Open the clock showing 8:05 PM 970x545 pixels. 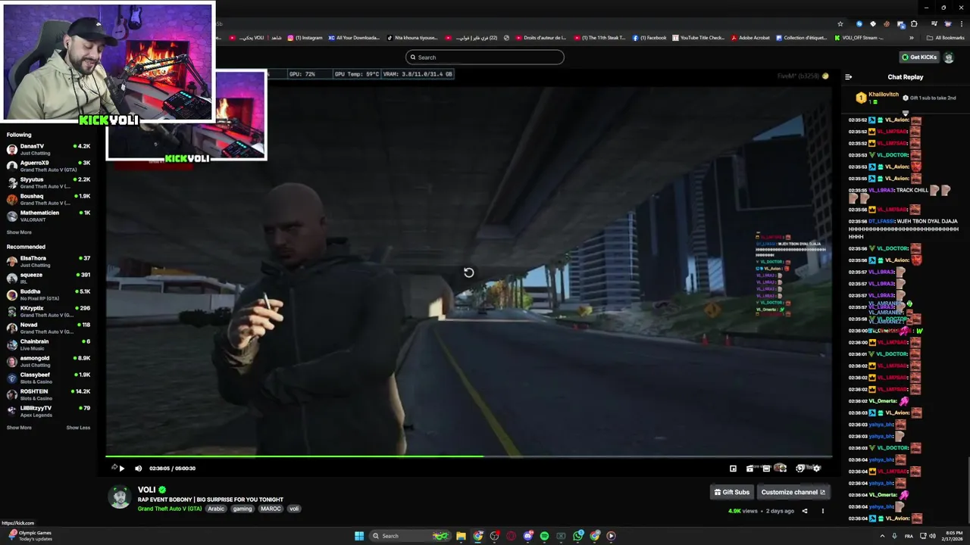(x=952, y=536)
